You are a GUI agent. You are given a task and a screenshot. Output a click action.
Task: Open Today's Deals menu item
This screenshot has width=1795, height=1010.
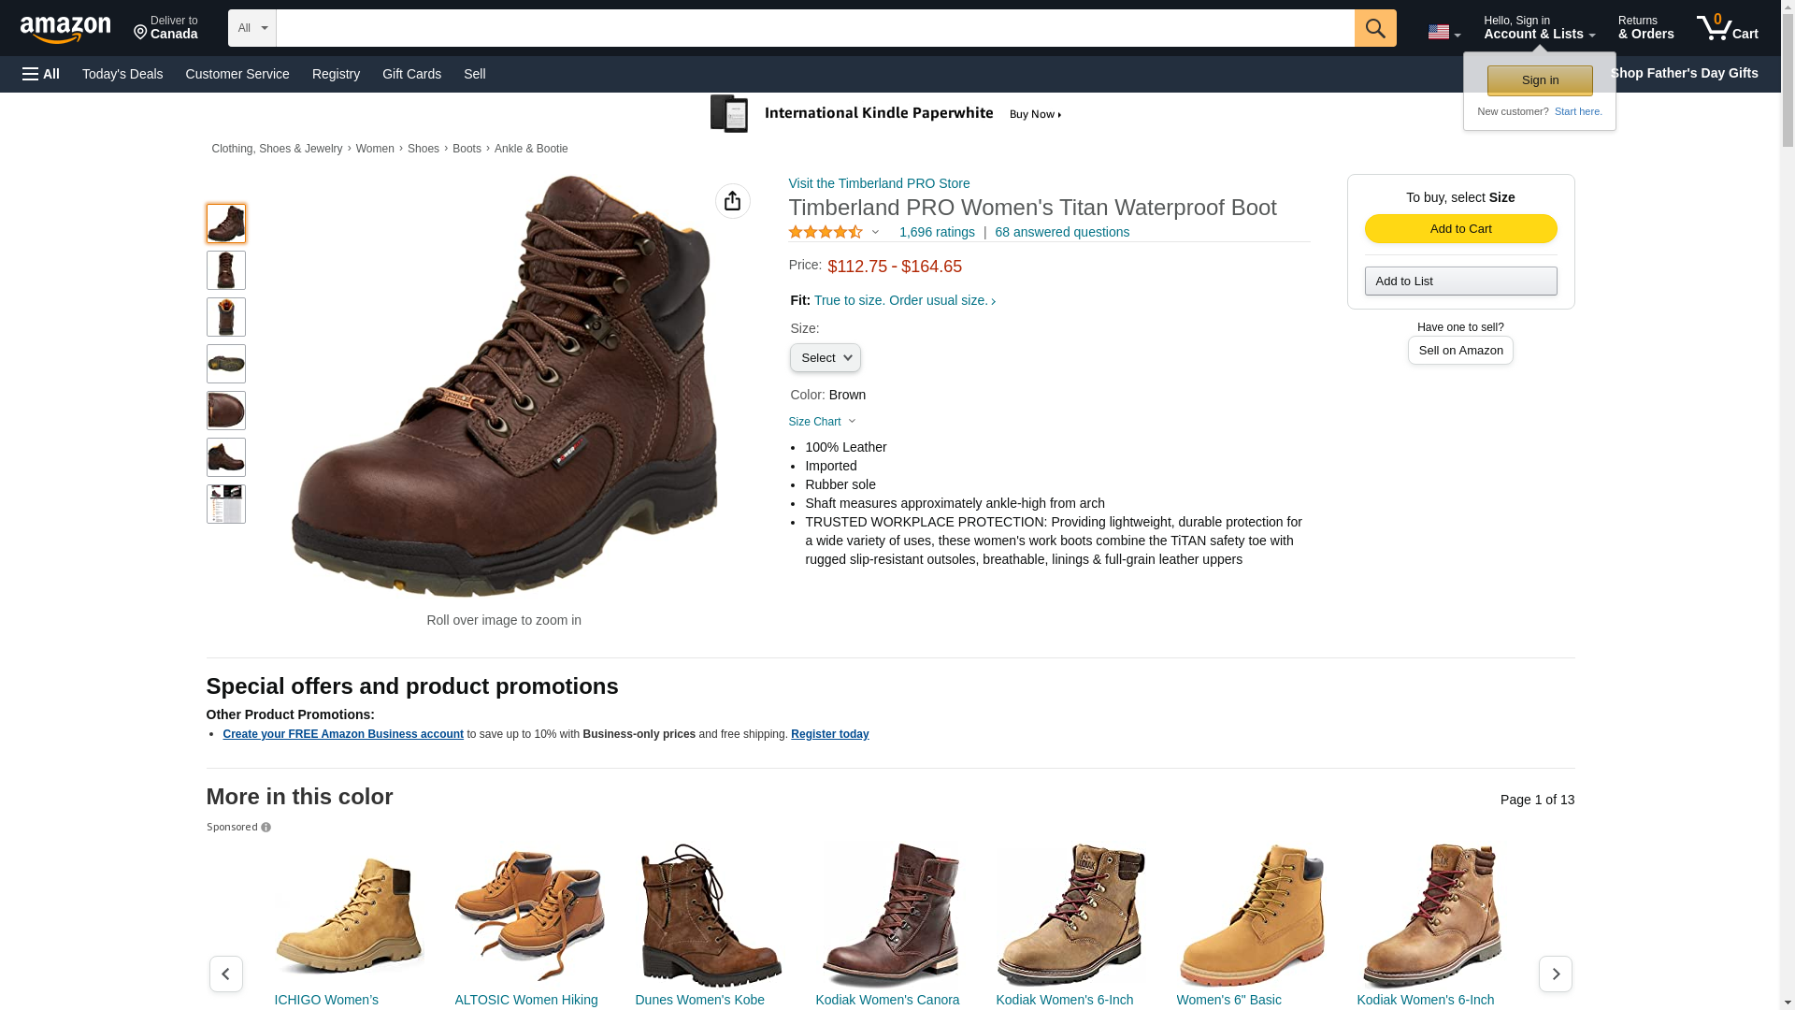pos(122,74)
